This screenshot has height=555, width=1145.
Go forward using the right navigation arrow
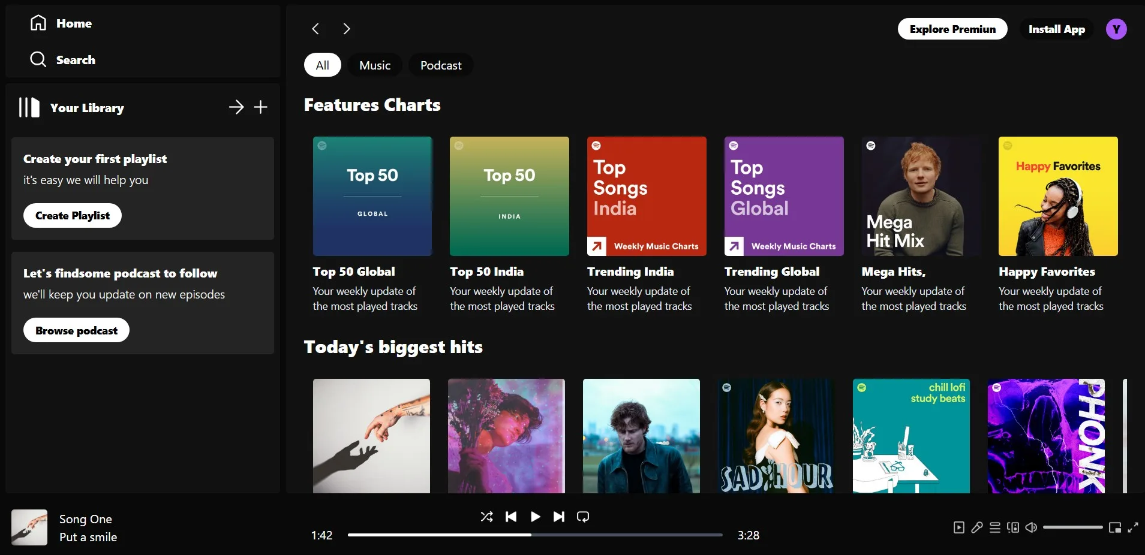347,29
